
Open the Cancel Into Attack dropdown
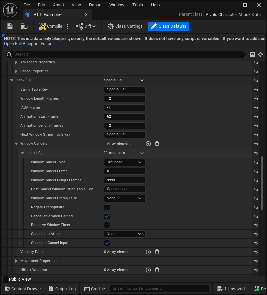(125, 234)
